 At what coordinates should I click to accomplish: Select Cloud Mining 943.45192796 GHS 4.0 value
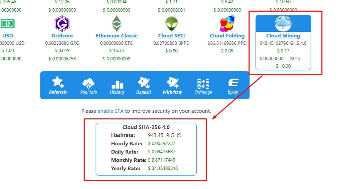(x=283, y=43)
